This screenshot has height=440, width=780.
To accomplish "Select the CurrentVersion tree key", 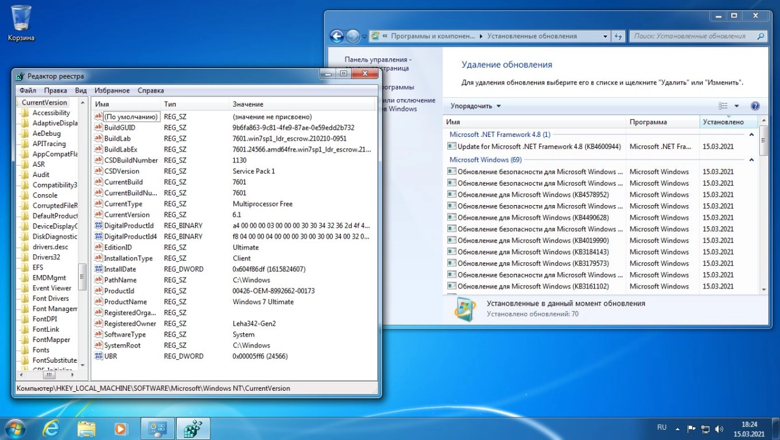I will (44, 103).
